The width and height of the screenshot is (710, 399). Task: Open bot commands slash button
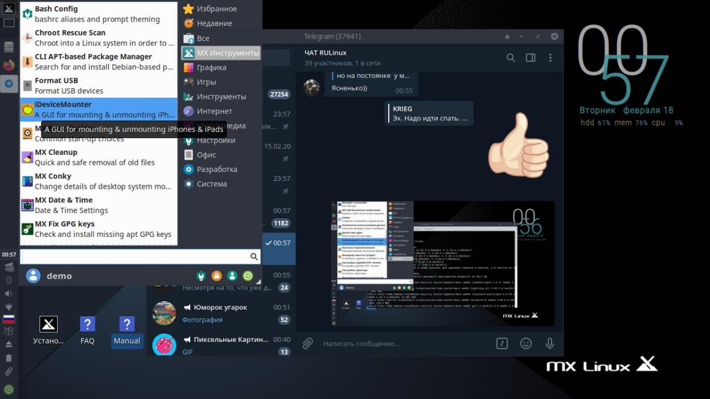(x=502, y=344)
